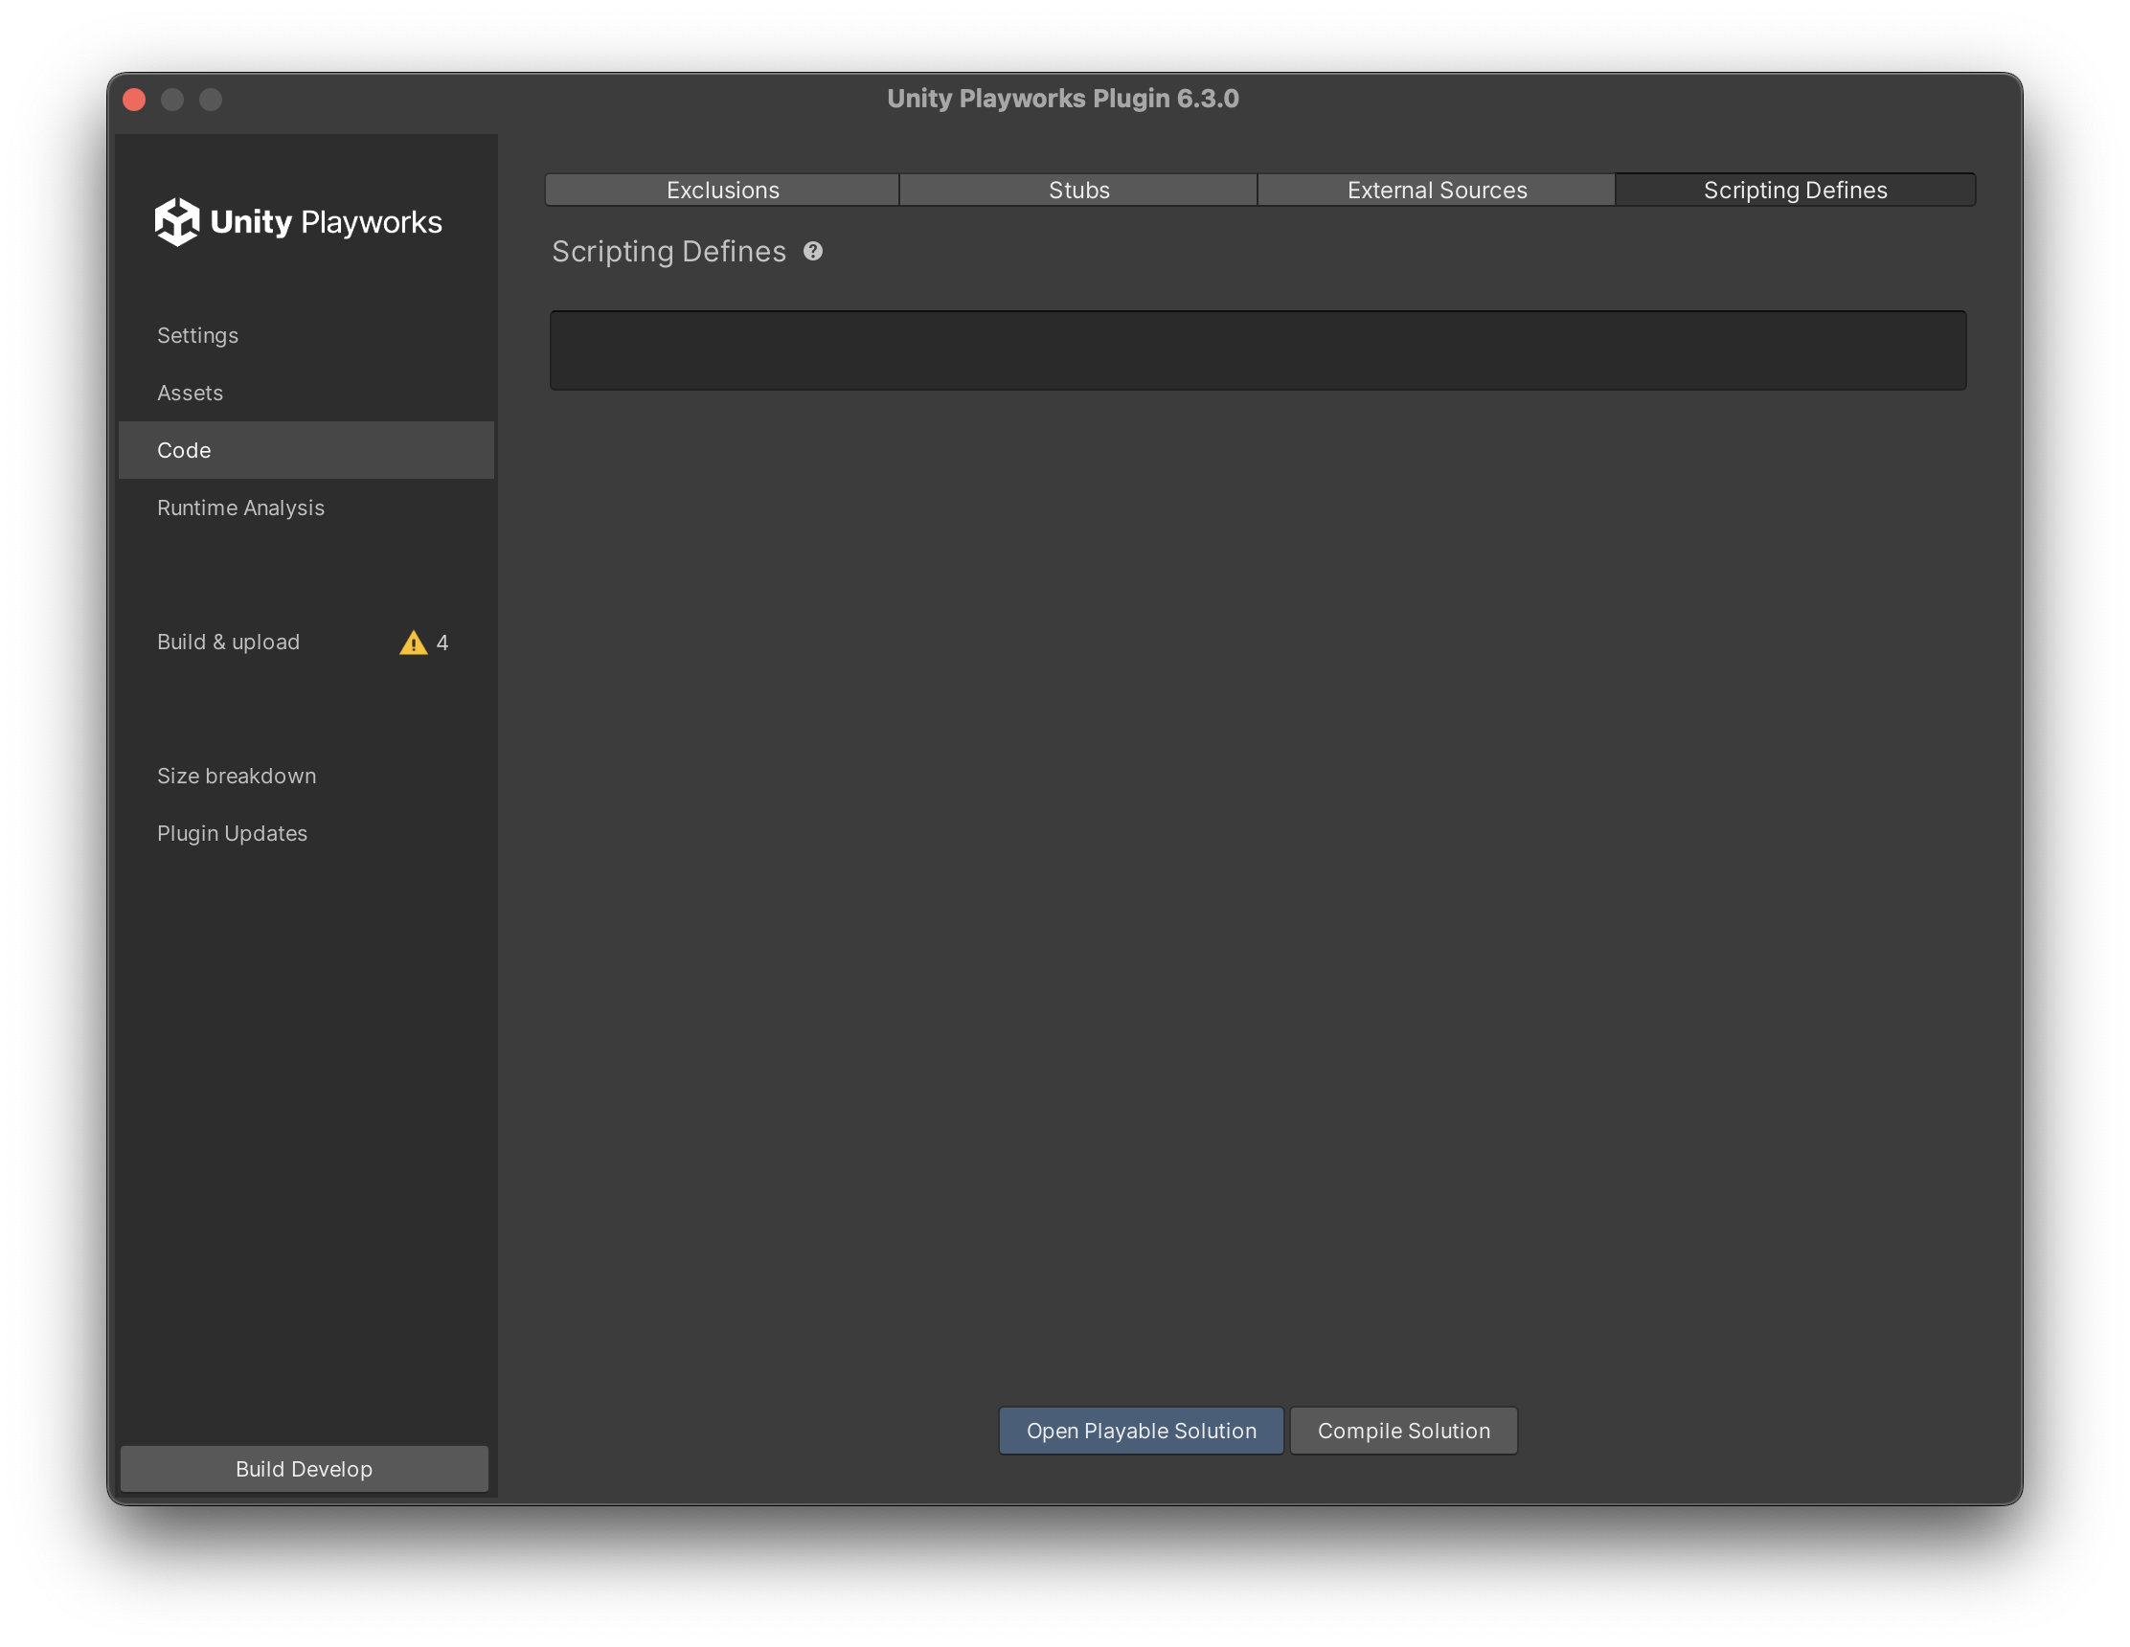The width and height of the screenshot is (2130, 1647).
Task: Click the Compile Solution button
Action: (x=1403, y=1431)
